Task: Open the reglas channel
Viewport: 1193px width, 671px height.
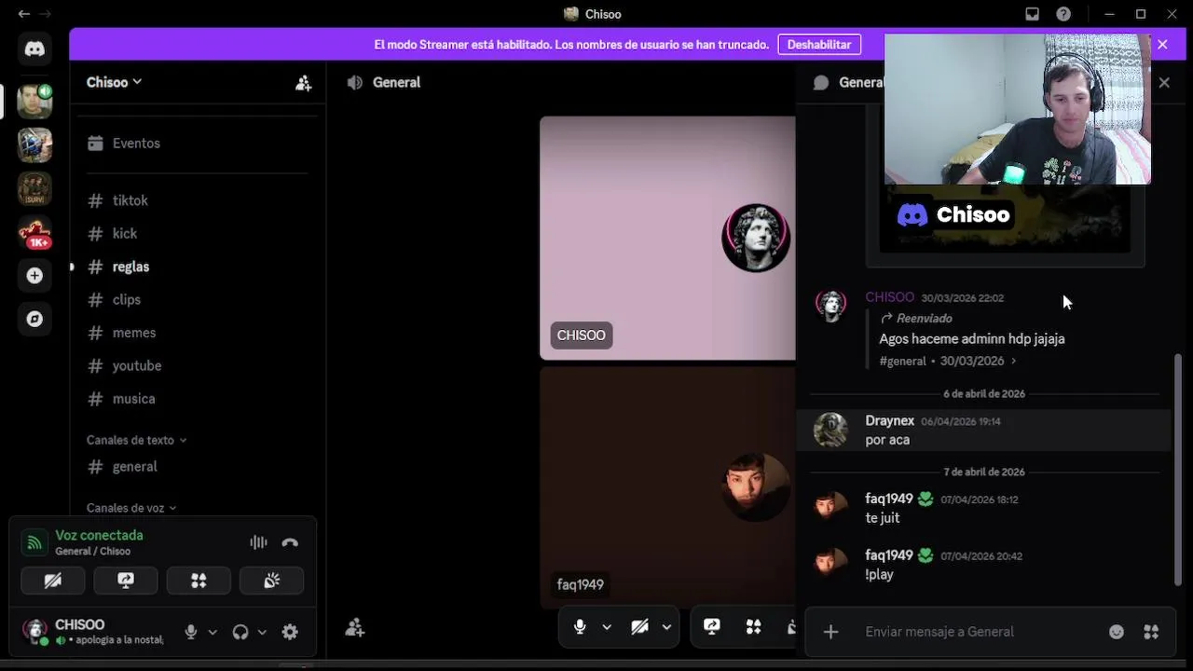Action: click(197, 267)
